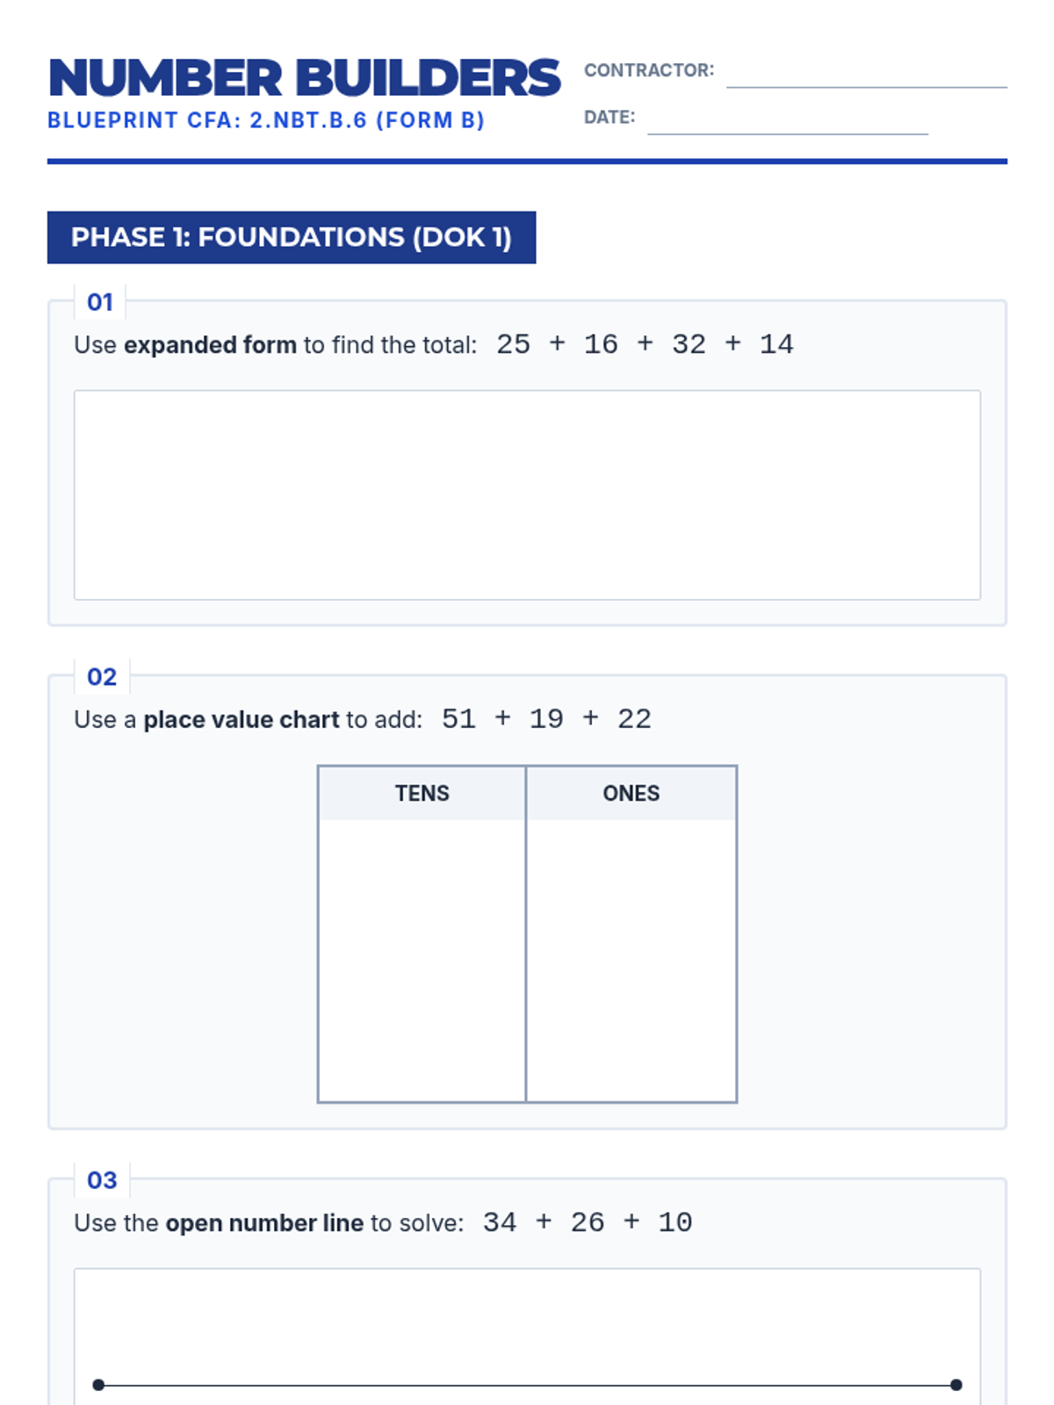Click the ONES column header
Viewport: 1054px width, 1405px height.
click(632, 793)
